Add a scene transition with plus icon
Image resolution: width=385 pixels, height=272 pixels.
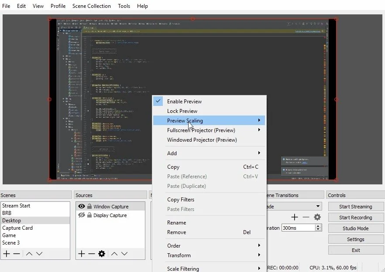(295, 217)
